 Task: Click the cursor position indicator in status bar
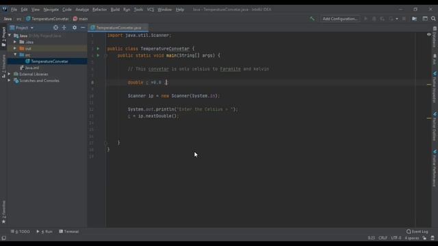point(371,238)
